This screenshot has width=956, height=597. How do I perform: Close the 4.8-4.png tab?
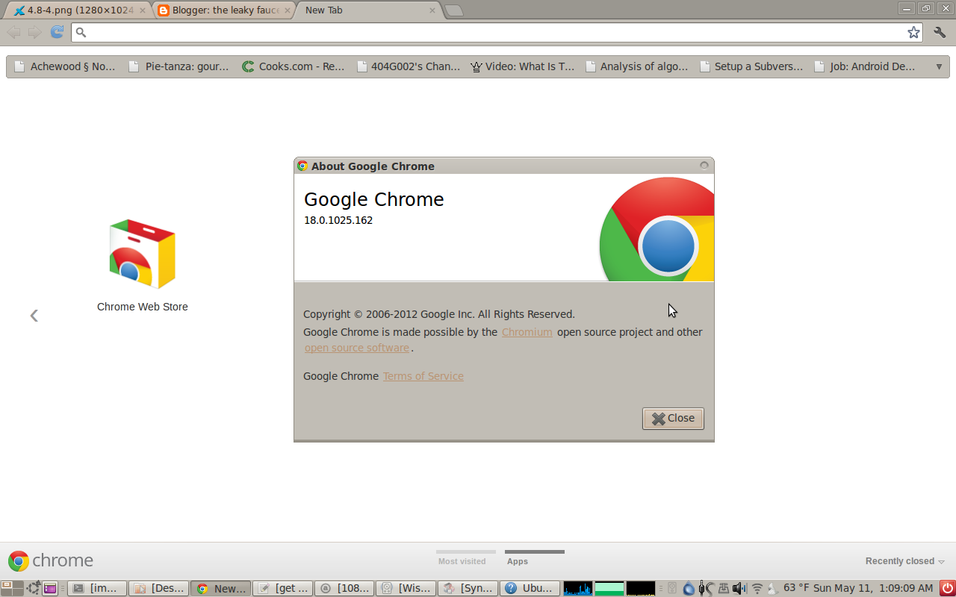pyautogui.click(x=142, y=10)
